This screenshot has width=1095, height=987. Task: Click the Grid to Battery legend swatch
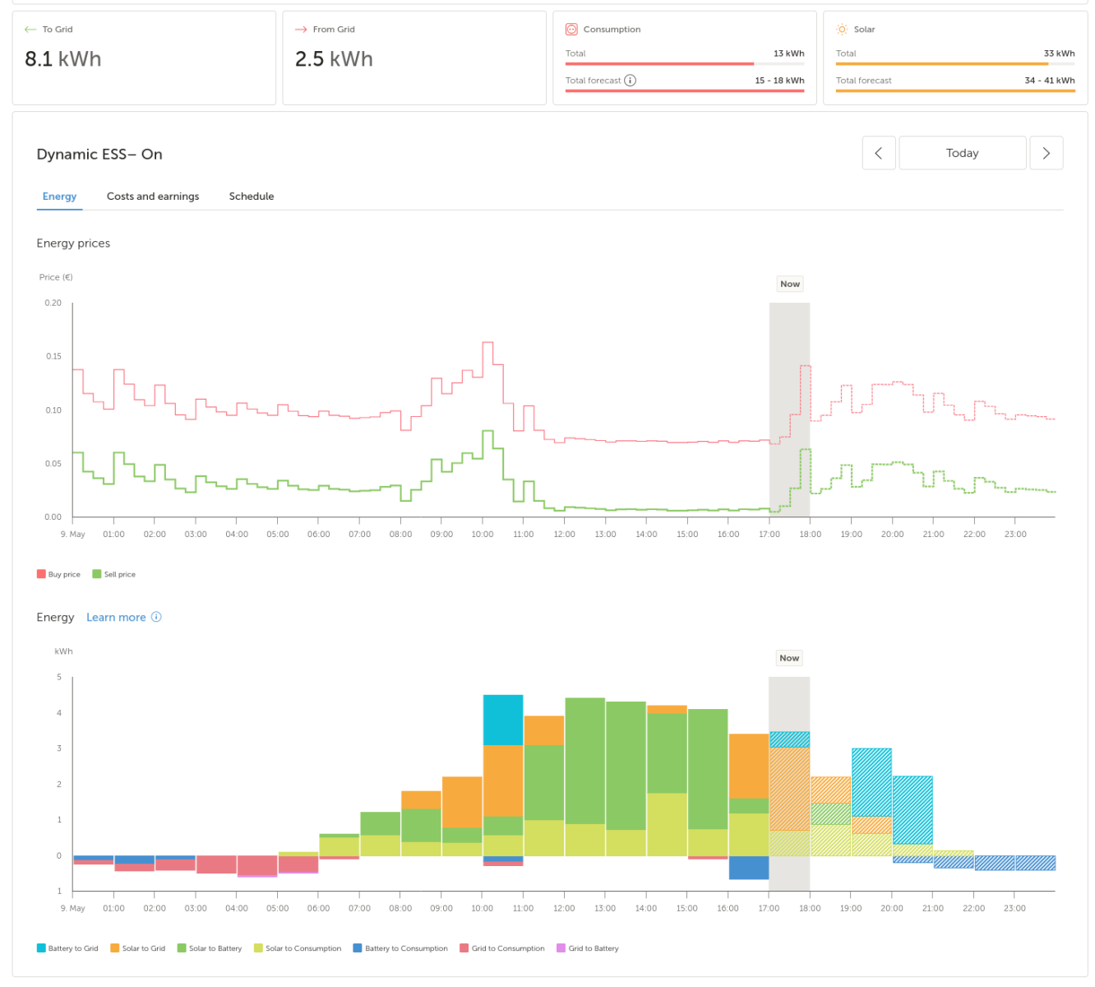click(561, 948)
